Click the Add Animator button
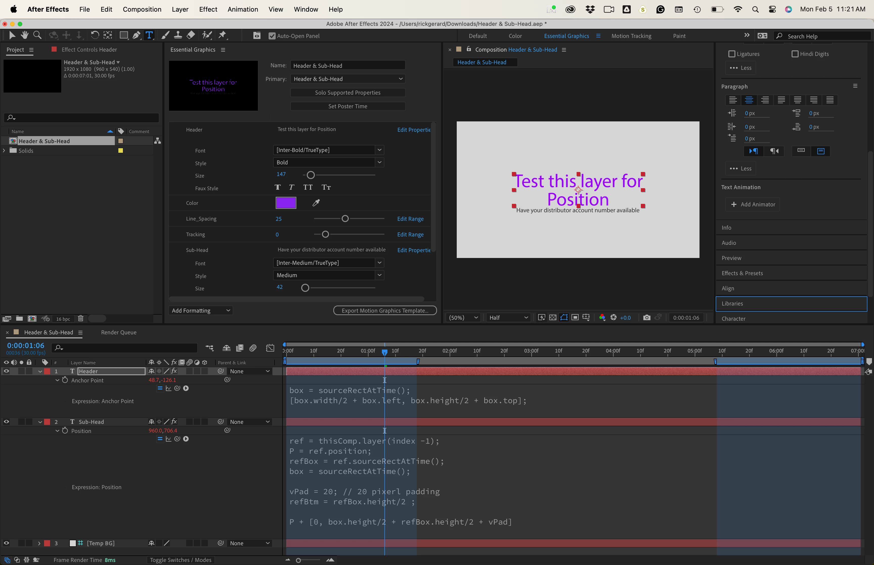This screenshot has width=874, height=565. [753, 204]
